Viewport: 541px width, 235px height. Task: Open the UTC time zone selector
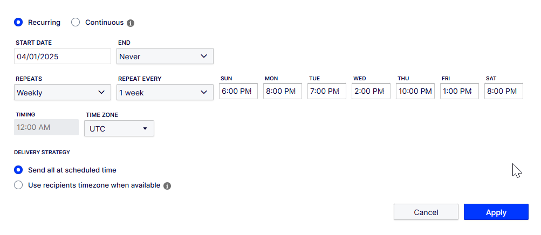point(119,128)
